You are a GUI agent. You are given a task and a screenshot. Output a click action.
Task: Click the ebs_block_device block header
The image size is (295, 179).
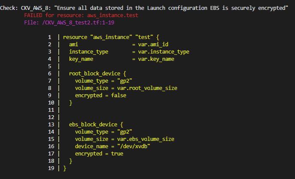click(96, 125)
